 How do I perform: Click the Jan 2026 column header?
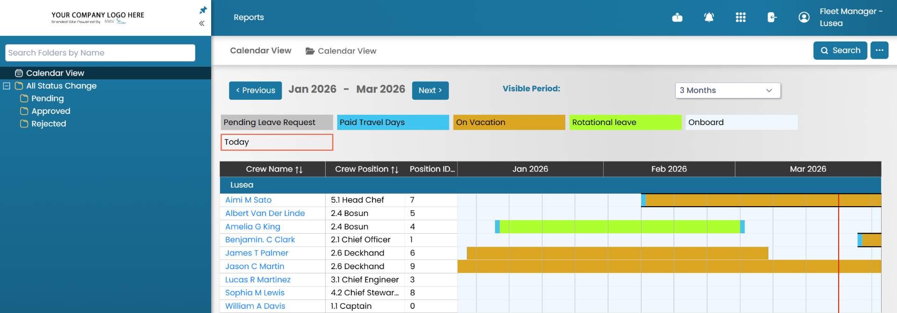530,169
